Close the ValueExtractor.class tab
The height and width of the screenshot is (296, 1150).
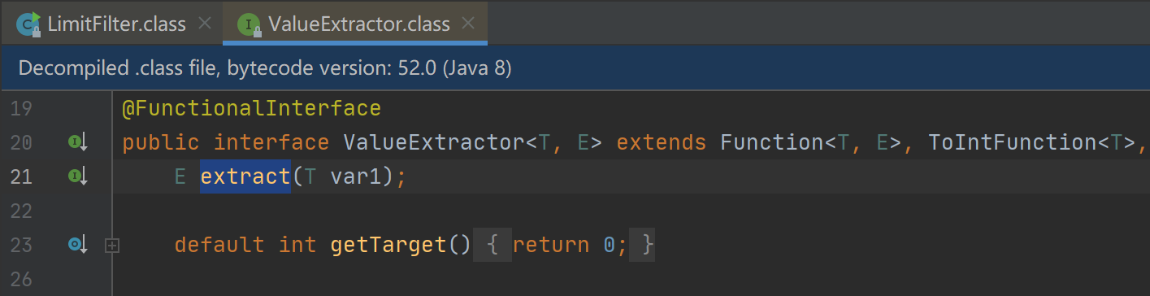click(x=468, y=24)
